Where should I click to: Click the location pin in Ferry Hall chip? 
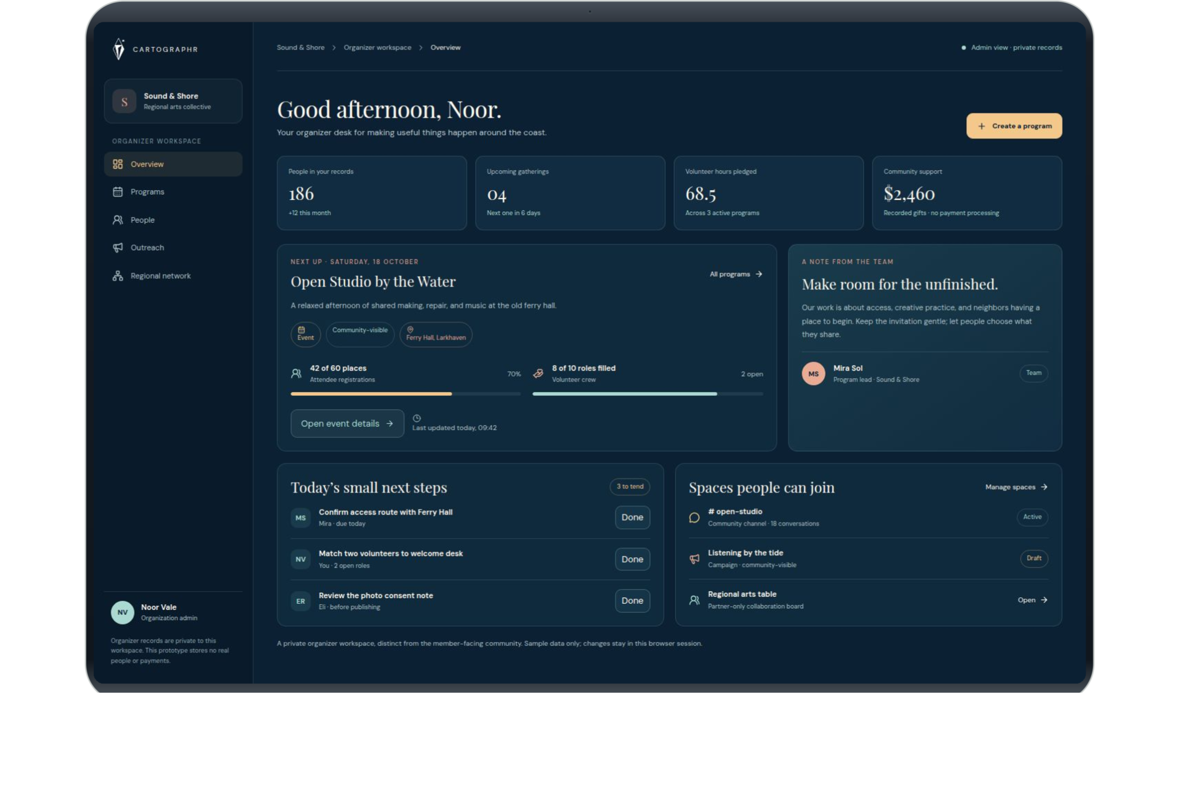click(x=410, y=330)
